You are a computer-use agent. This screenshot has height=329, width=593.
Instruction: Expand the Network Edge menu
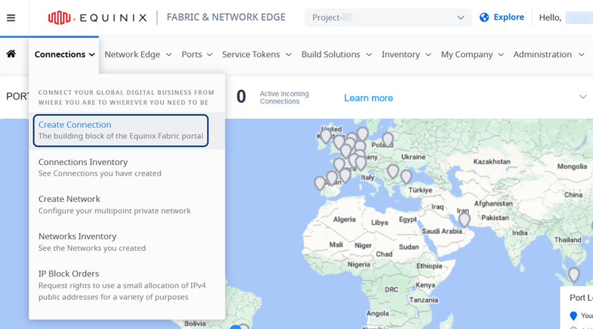click(x=138, y=54)
